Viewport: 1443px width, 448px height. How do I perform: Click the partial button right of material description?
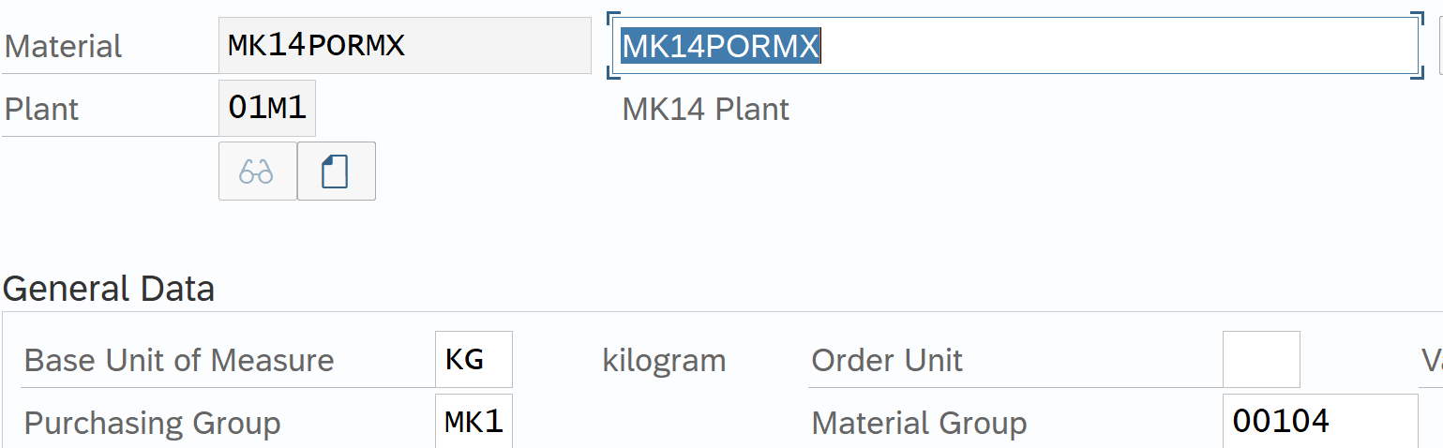[1440, 46]
